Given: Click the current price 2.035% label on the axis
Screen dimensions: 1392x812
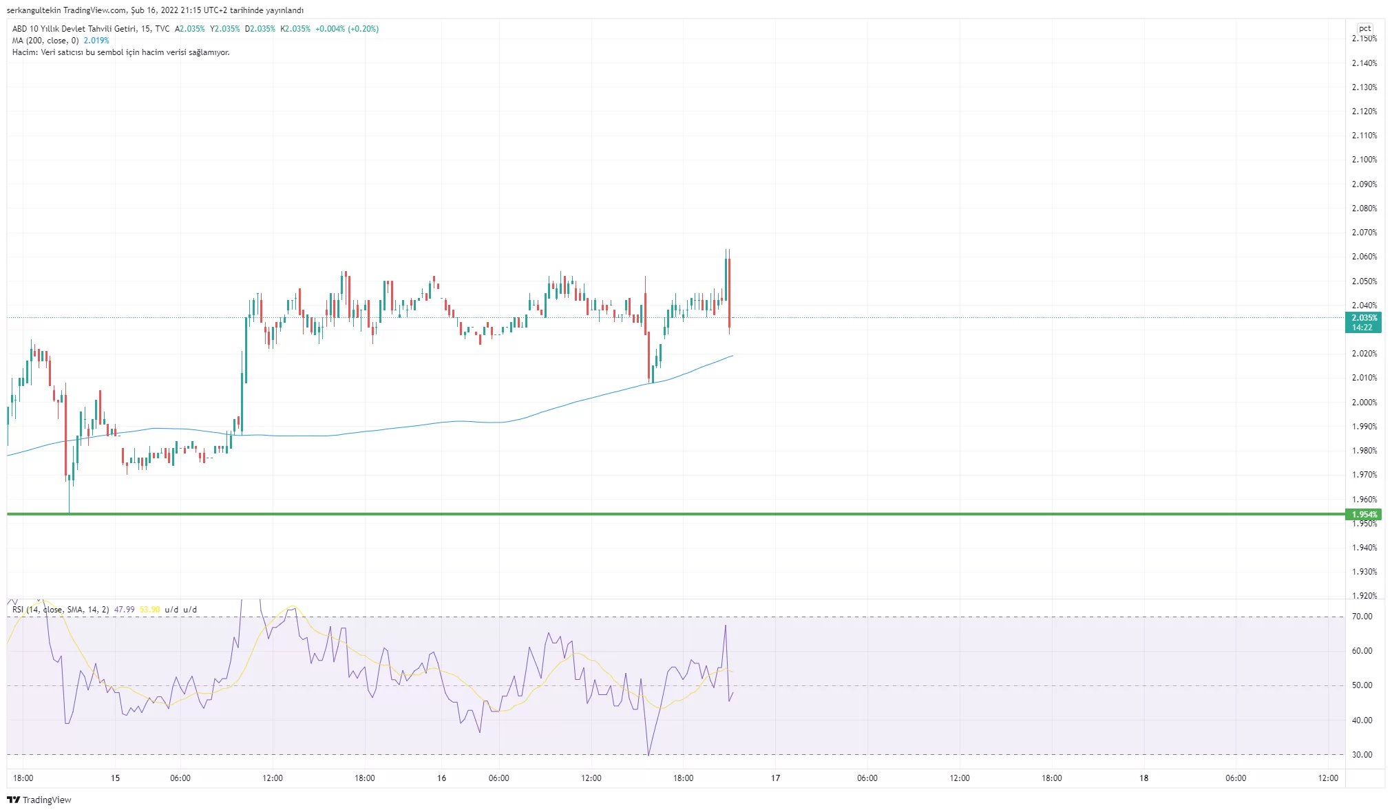Looking at the screenshot, I should point(1364,318).
